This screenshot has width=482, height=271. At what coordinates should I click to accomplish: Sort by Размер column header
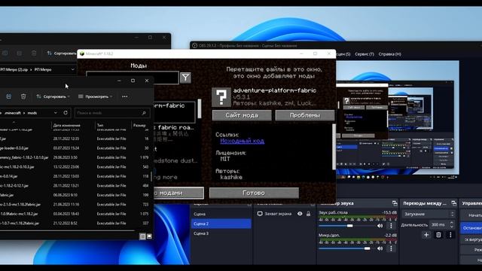click(140, 125)
